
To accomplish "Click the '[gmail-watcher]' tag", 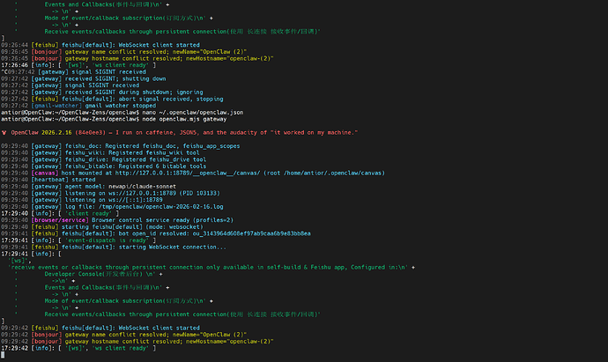I will tap(56, 106).
